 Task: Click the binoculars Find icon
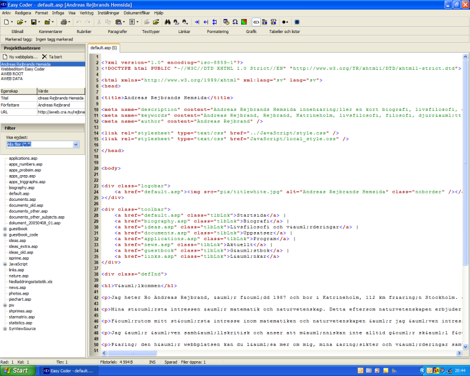168,22
